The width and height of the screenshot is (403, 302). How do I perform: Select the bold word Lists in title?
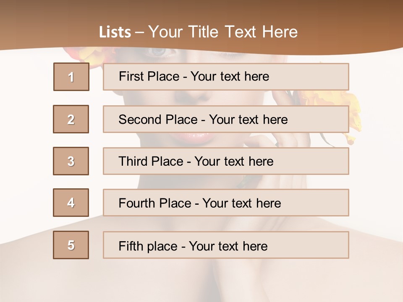tap(115, 32)
